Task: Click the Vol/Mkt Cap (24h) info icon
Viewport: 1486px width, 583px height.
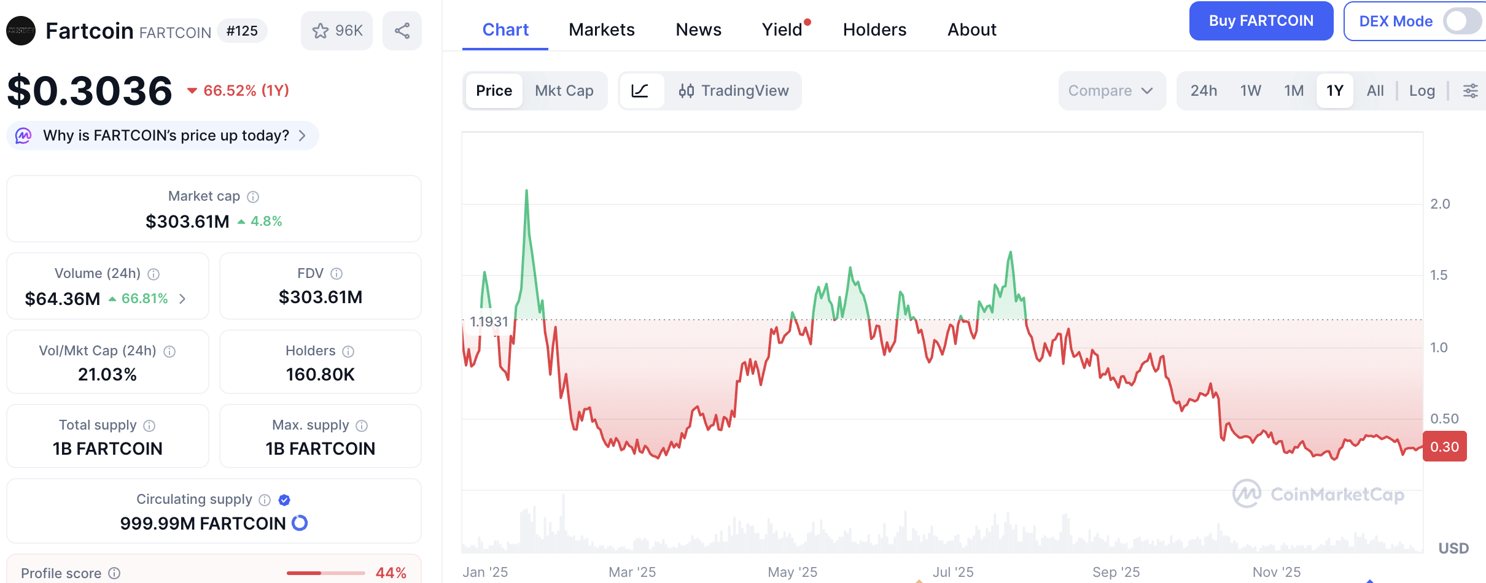Action: [x=170, y=352]
